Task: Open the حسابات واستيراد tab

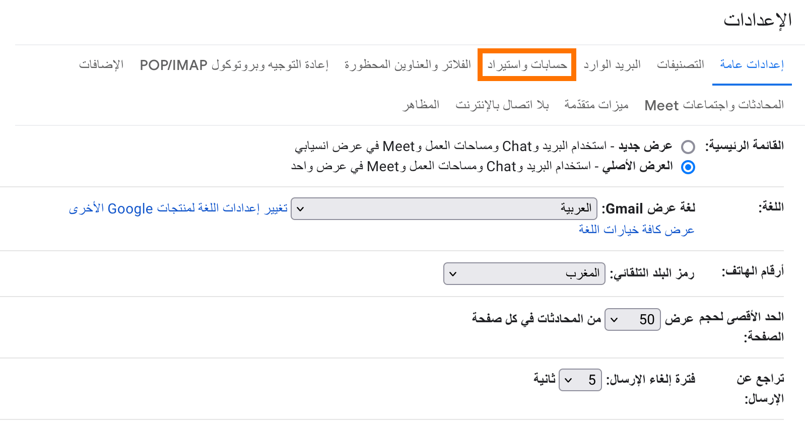Action: point(527,64)
